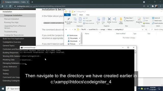The width and height of the screenshot is (163, 91).
Task: Click Local Disk (C:) breadcrumb
Action: 93,30
